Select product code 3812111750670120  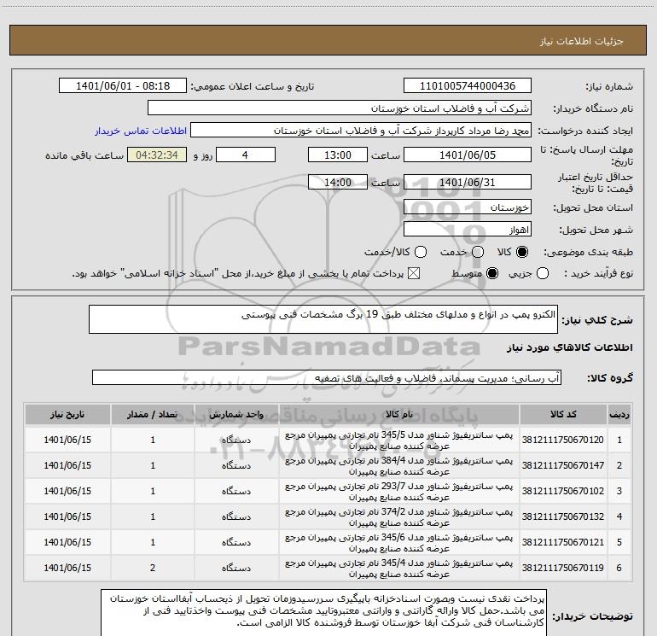pos(563,440)
